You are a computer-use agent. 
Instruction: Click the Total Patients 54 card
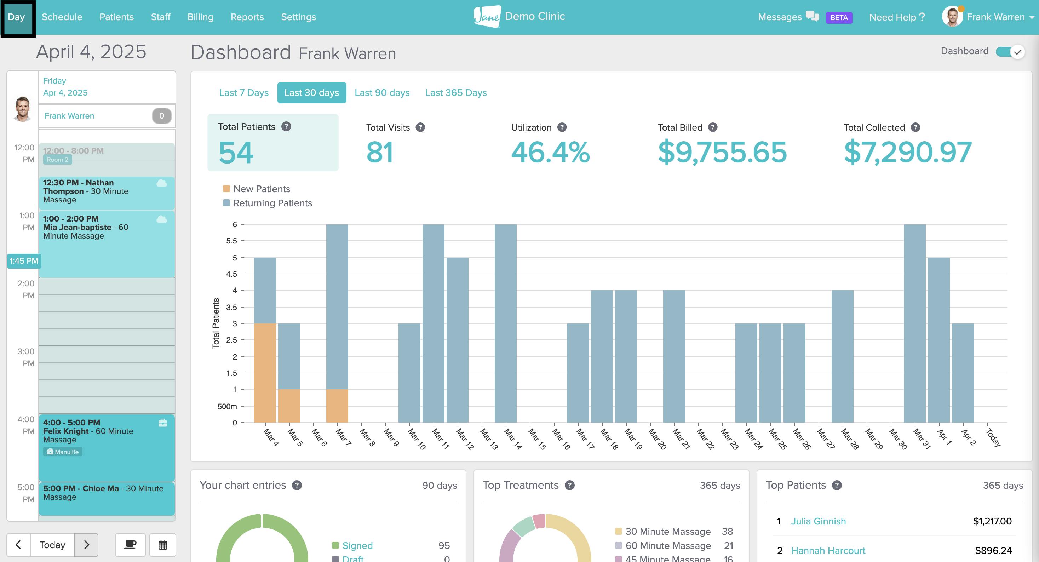(x=273, y=143)
